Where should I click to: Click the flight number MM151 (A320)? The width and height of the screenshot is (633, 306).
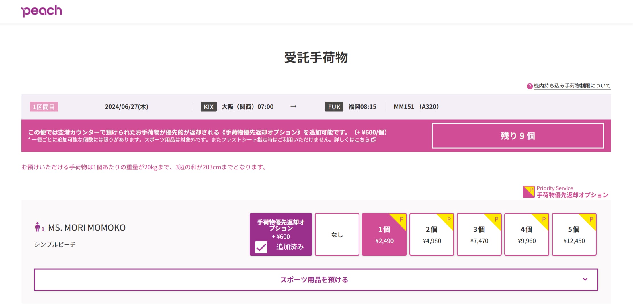(416, 107)
